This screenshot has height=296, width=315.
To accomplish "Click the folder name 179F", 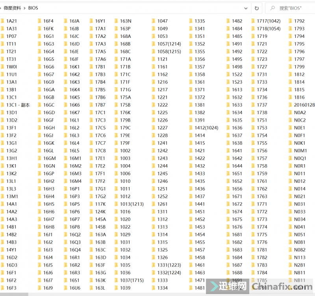I will click(125, 143).
